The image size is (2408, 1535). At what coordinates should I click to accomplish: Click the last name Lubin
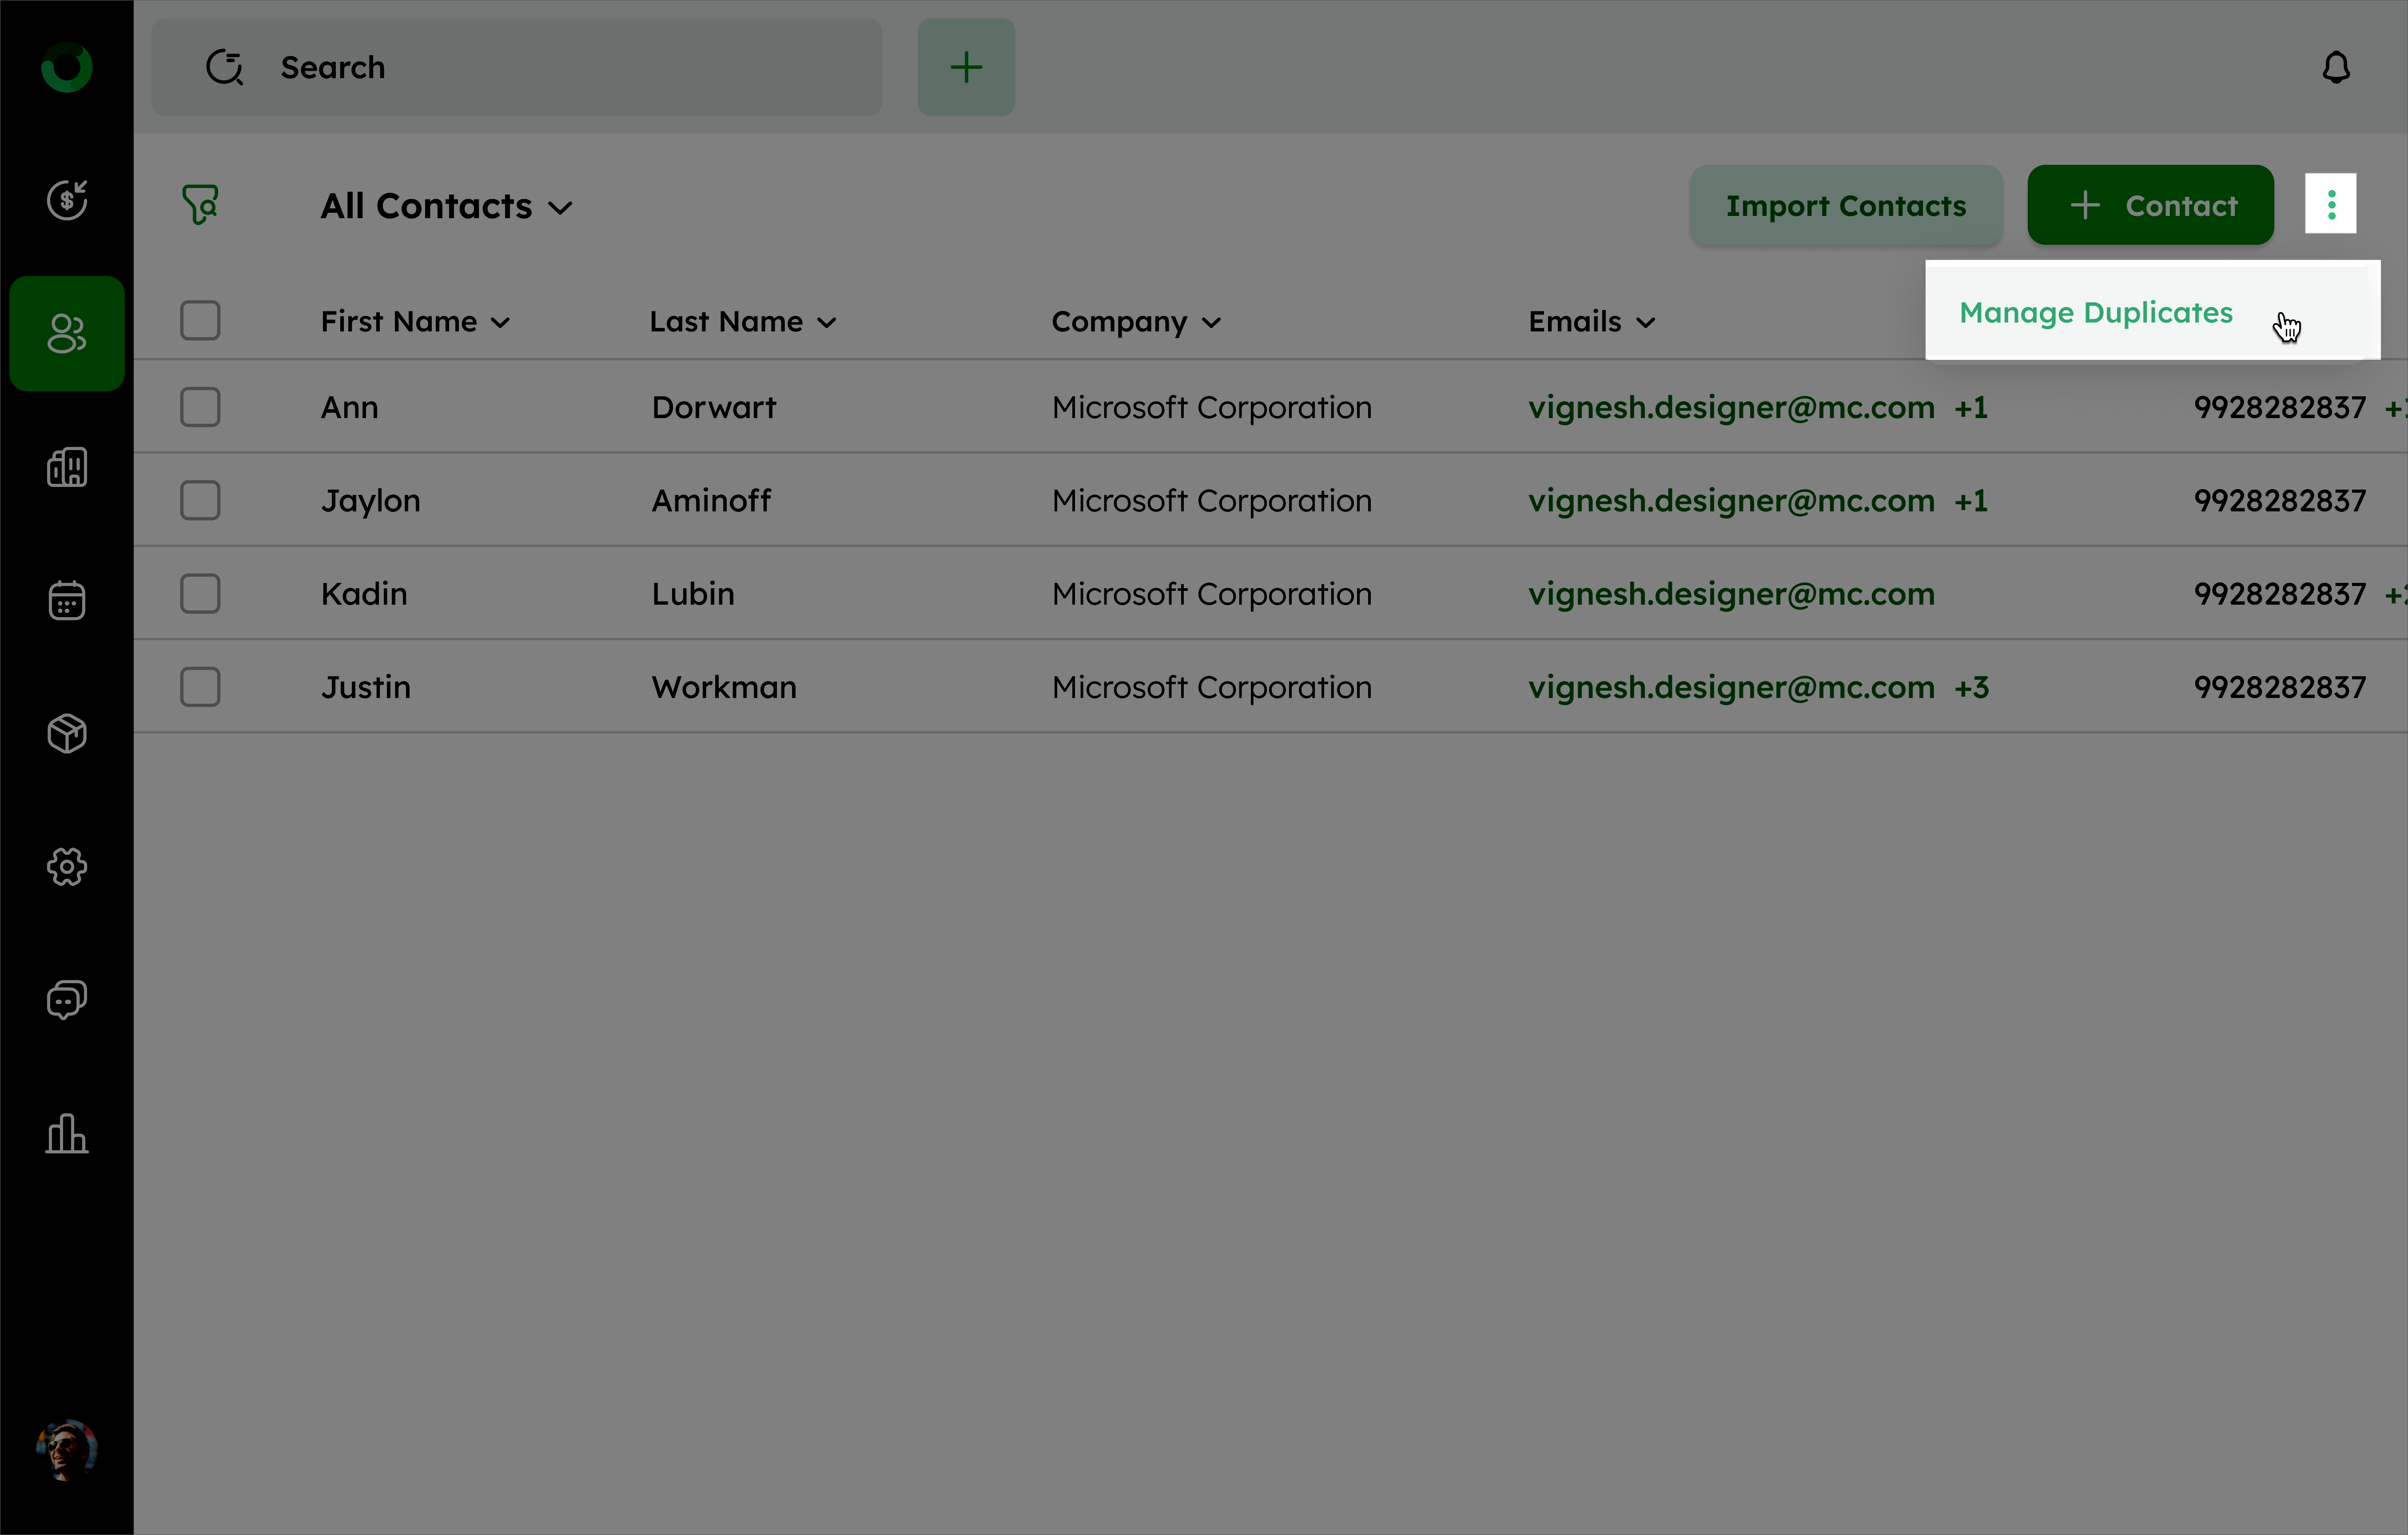pos(693,594)
